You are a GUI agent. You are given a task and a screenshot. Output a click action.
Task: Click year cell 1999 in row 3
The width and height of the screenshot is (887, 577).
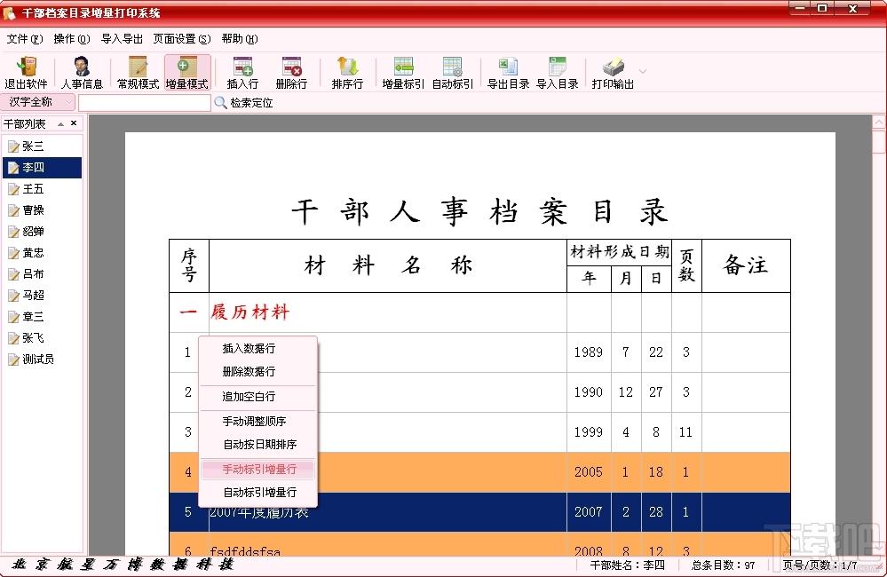[x=589, y=432]
